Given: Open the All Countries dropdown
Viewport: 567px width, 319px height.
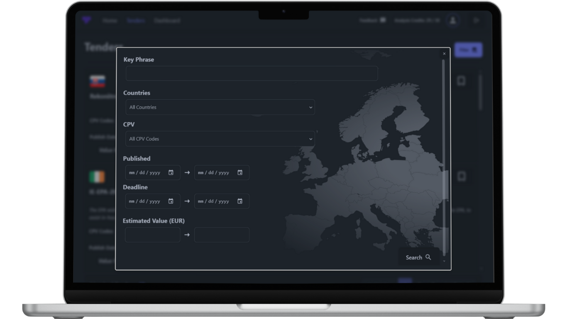Looking at the screenshot, I should [220, 107].
